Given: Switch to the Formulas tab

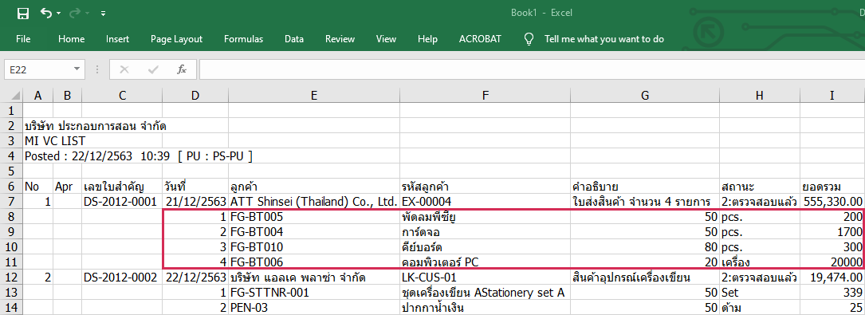Looking at the screenshot, I should click(243, 39).
